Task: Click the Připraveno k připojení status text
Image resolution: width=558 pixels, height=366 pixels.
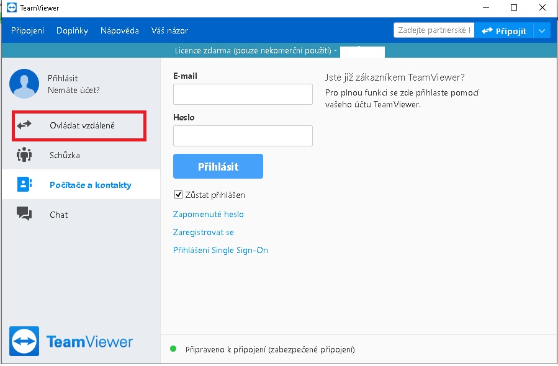Action: click(x=270, y=349)
